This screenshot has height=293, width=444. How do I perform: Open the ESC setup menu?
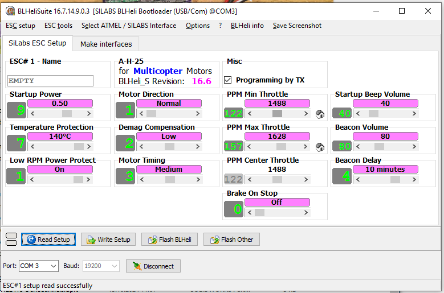pos(21,26)
